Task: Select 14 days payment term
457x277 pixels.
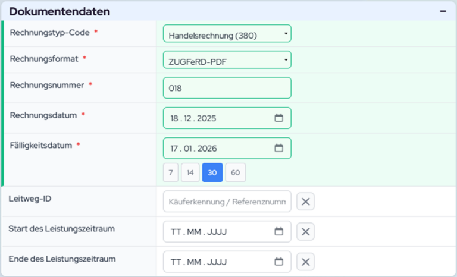Action: click(190, 173)
